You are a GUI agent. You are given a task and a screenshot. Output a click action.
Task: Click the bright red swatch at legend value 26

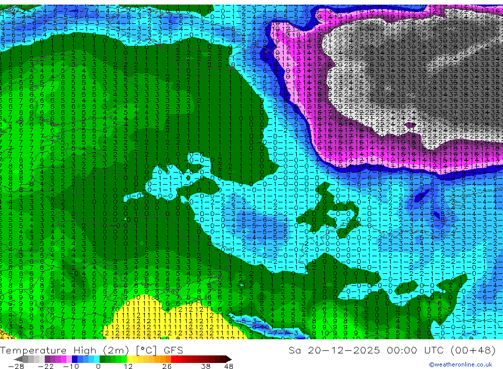click(173, 359)
